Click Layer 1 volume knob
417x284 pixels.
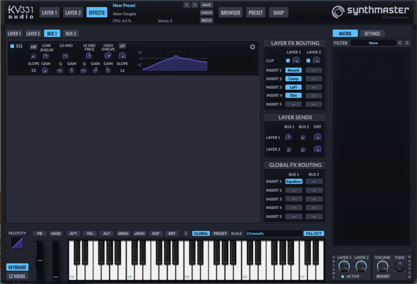[x=344, y=266]
